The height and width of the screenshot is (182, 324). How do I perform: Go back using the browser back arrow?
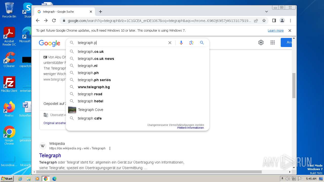(38, 20)
